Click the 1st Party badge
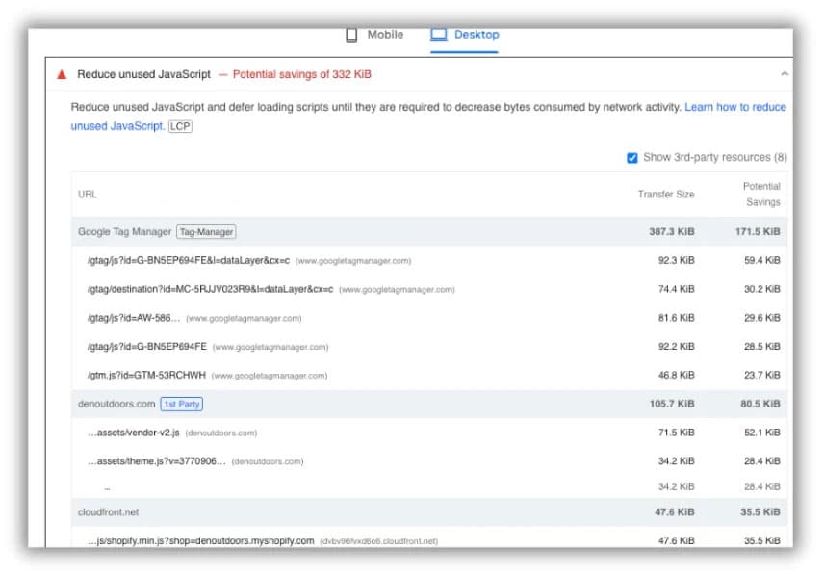The height and width of the screenshot is (577, 824). click(x=181, y=404)
